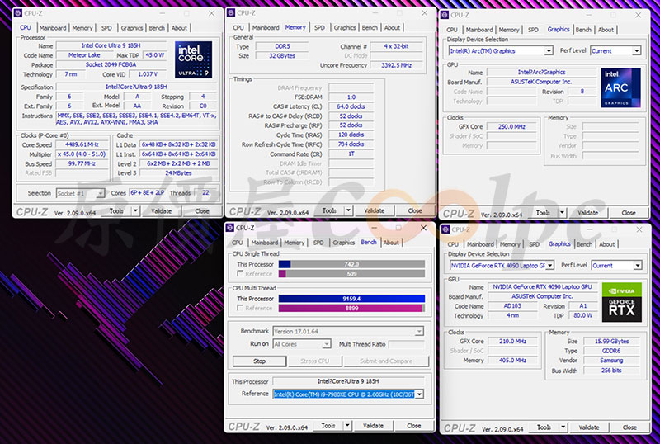660x444 pixels.
Task: Click GPU memory Size value 15.99 GBytes
Action: pos(611,341)
